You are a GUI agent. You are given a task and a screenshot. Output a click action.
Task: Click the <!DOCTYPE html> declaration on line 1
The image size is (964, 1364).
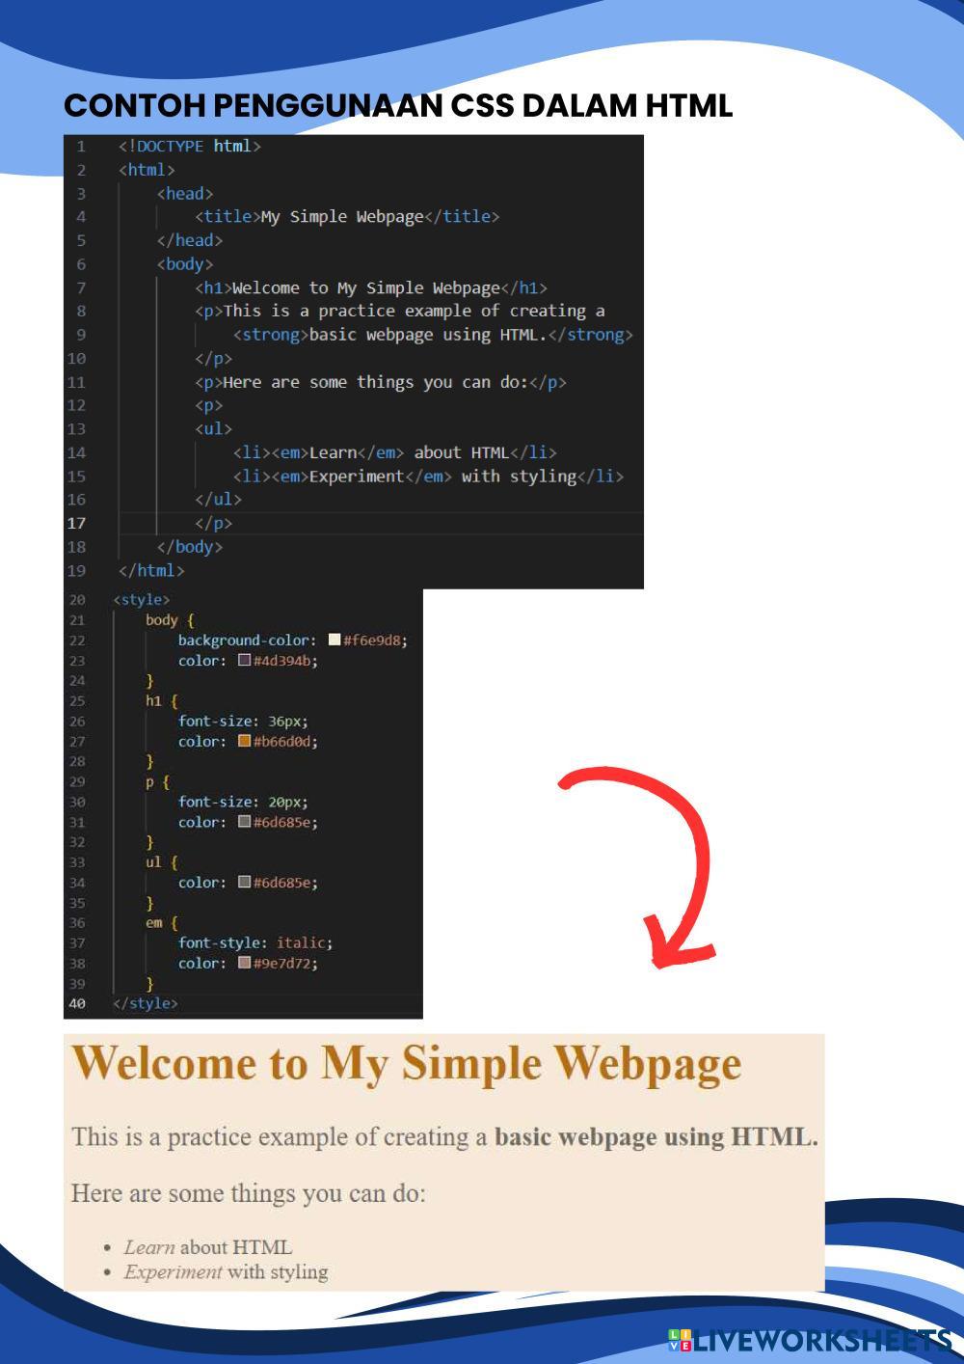tap(190, 146)
